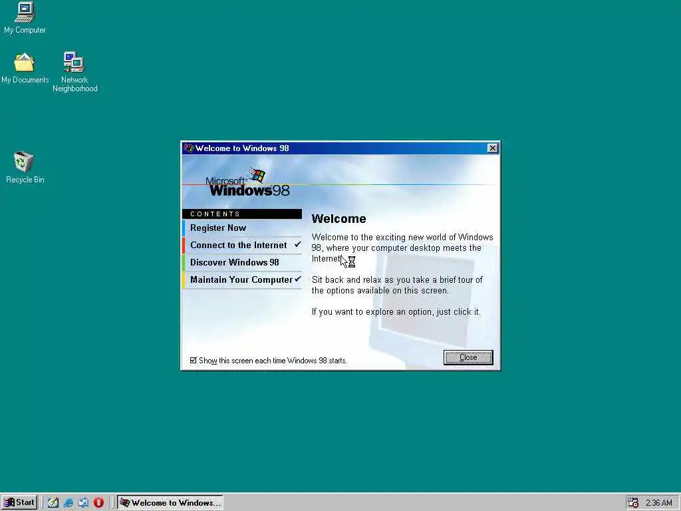The width and height of the screenshot is (681, 511).
Task: Select Register Now in Contents
Action: [242, 228]
